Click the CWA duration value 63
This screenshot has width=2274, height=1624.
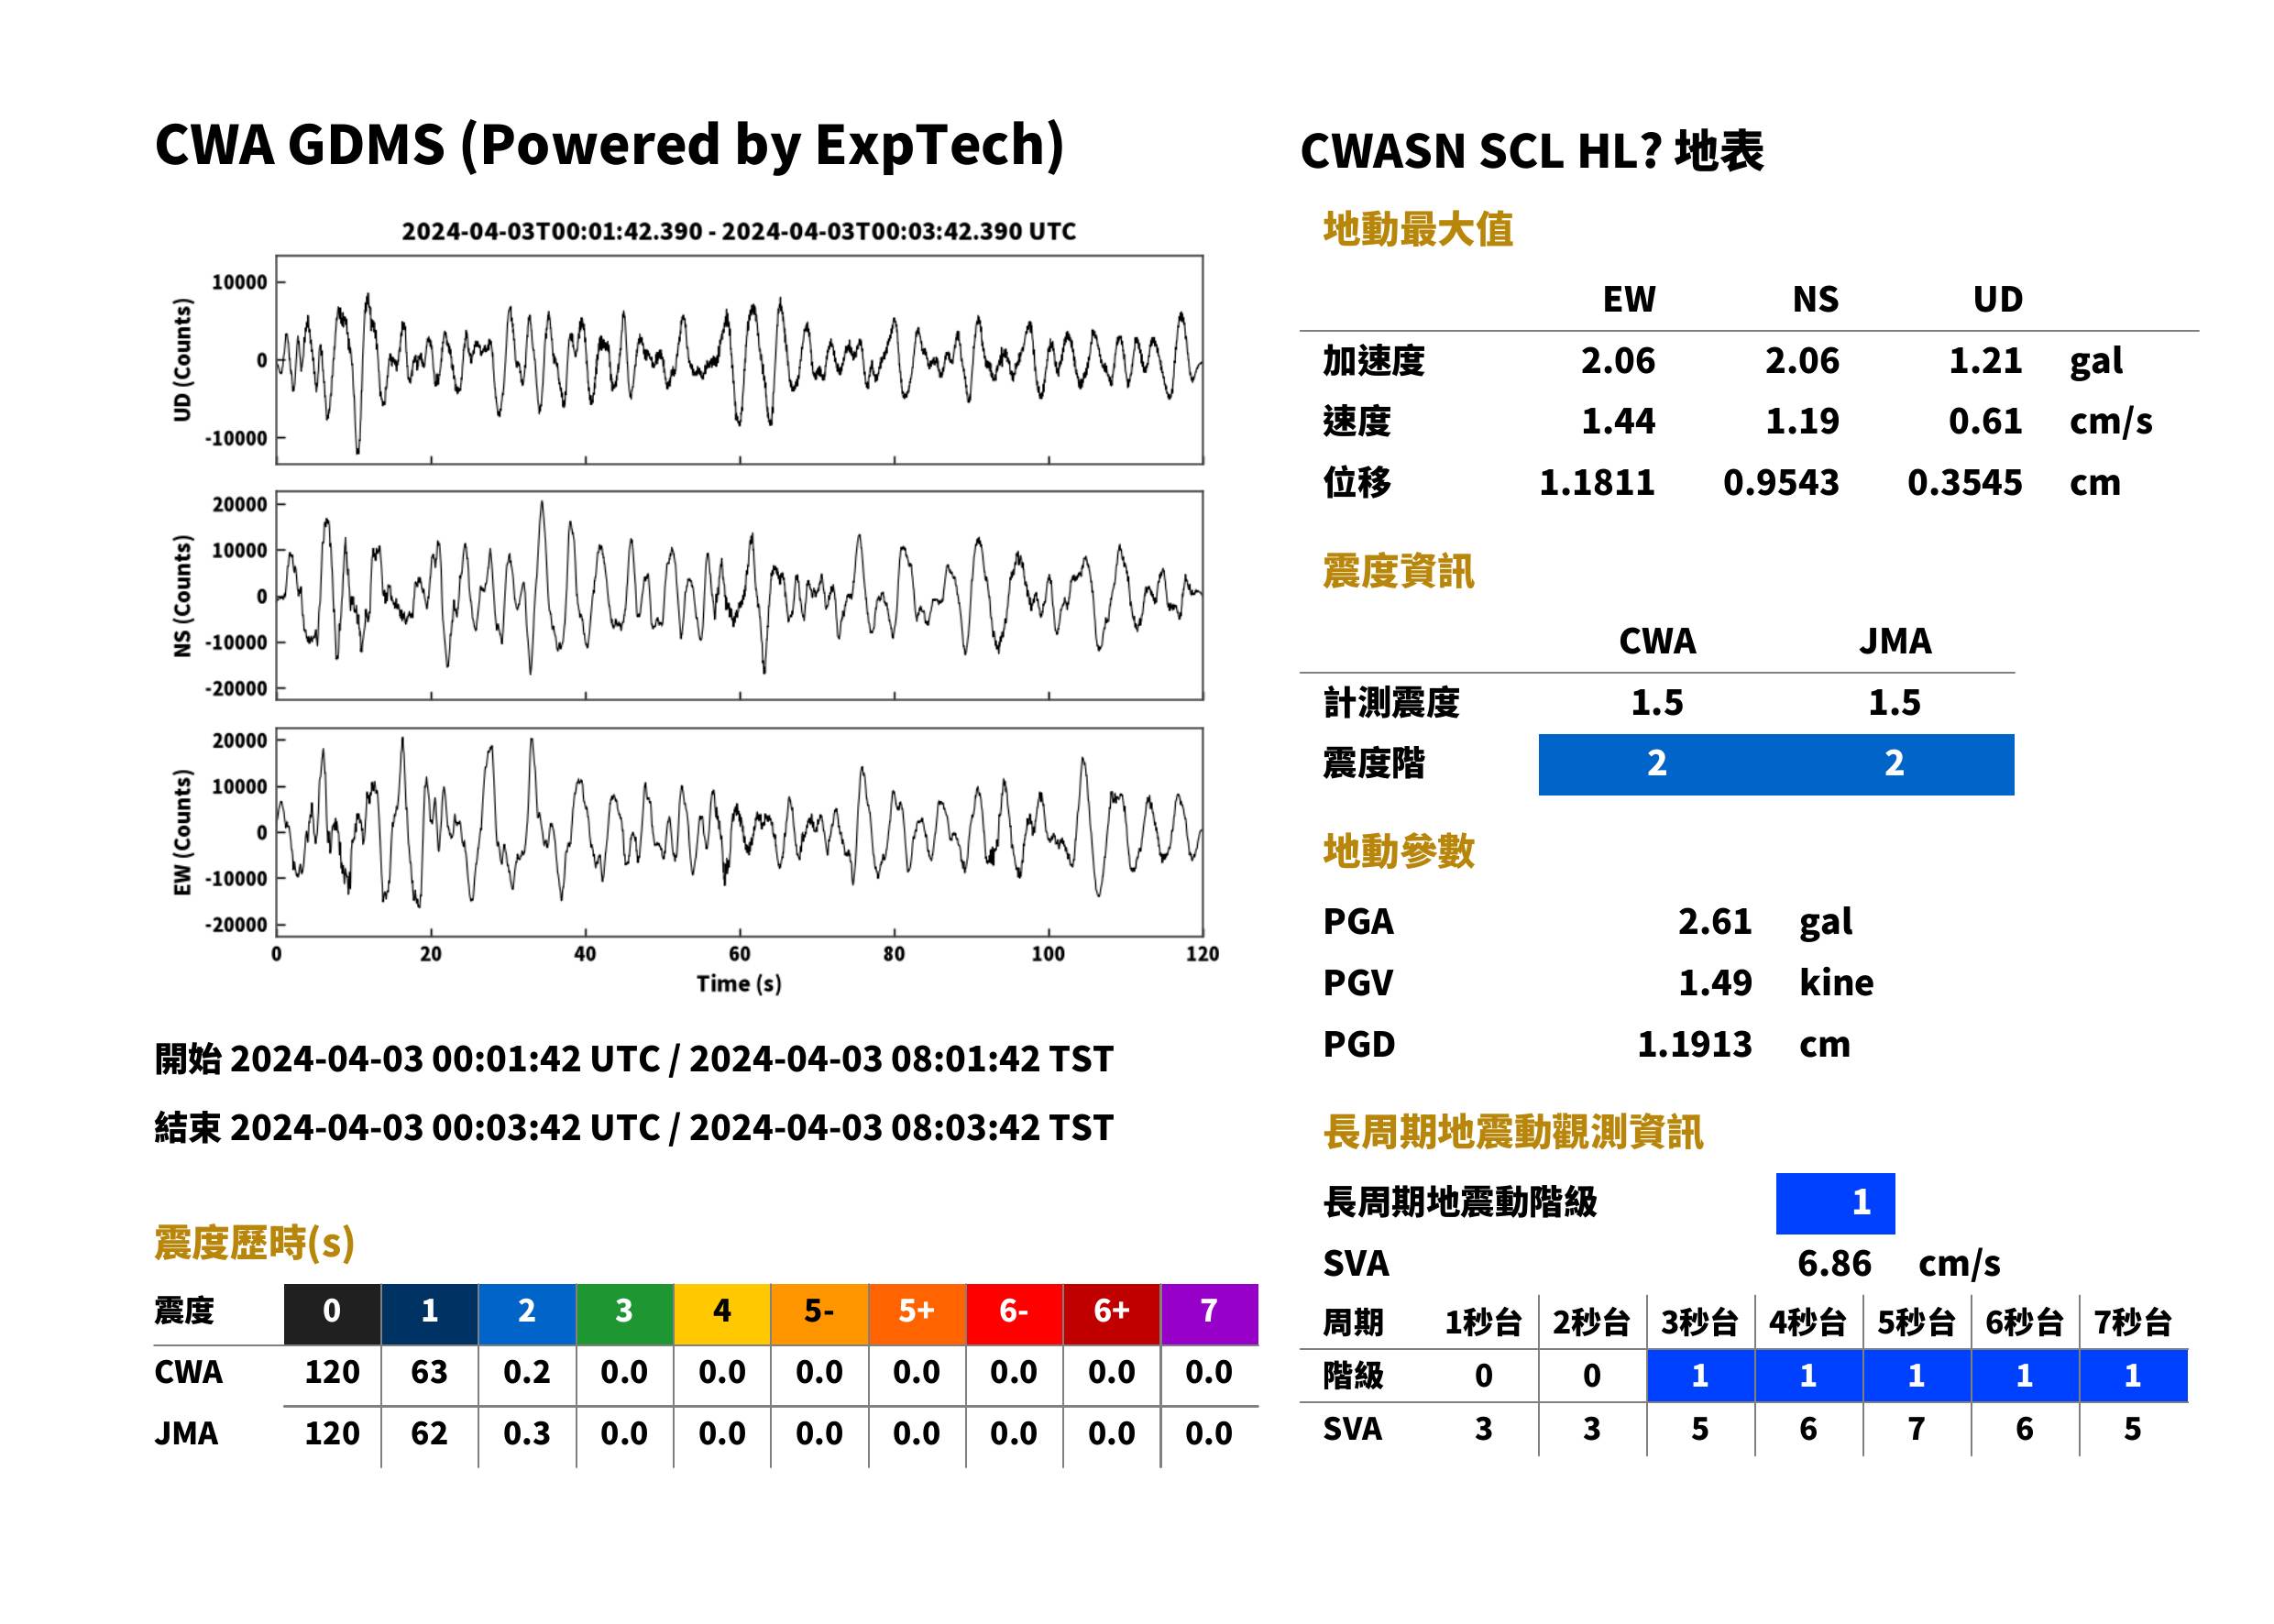[429, 1372]
